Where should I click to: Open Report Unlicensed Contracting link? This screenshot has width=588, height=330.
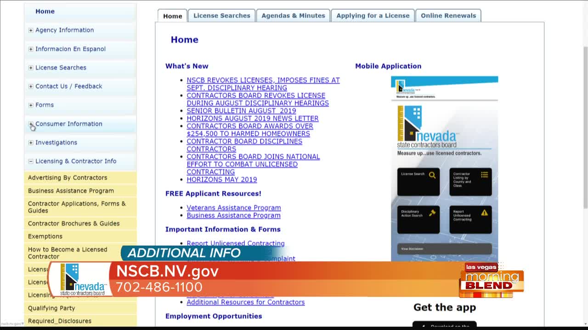pyautogui.click(x=236, y=243)
